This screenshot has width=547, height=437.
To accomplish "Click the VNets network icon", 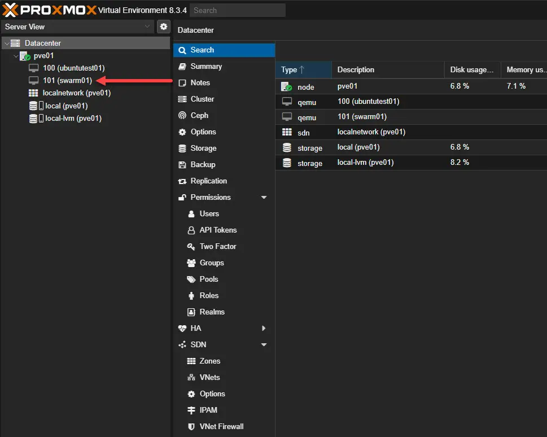I will tap(191, 378).
